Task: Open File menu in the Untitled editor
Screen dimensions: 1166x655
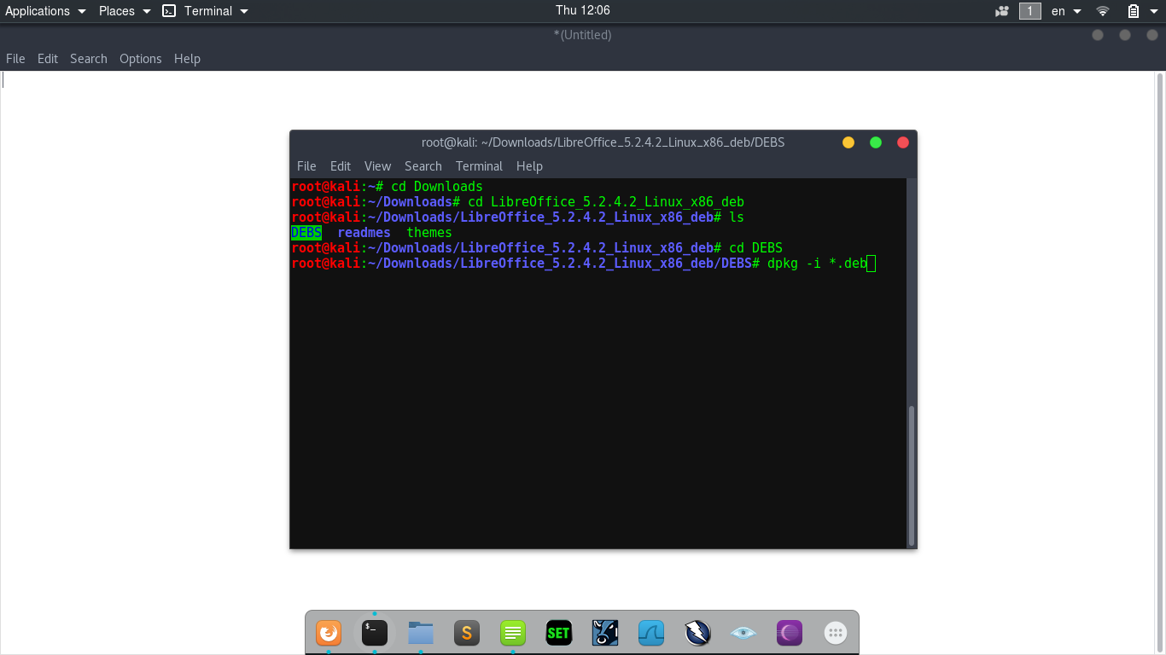Action: [15, 59]
